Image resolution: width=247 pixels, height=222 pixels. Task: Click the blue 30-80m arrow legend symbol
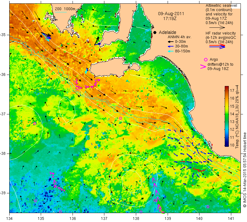170,47
